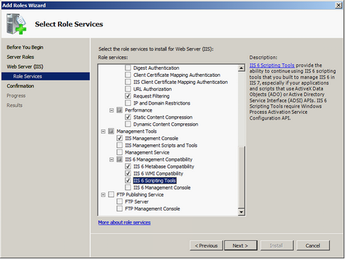Select the FTP Server label
This screenshot has width=345, height=259.
point(137,201)
